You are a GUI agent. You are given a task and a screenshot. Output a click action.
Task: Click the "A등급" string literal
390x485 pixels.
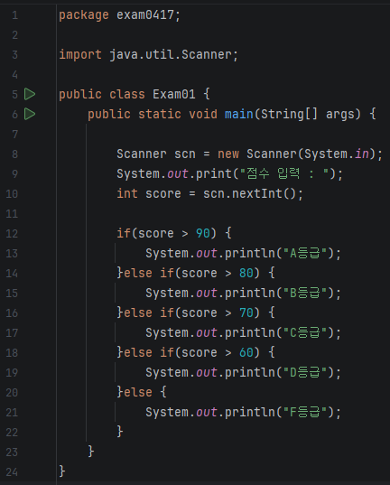coord(305,253)
